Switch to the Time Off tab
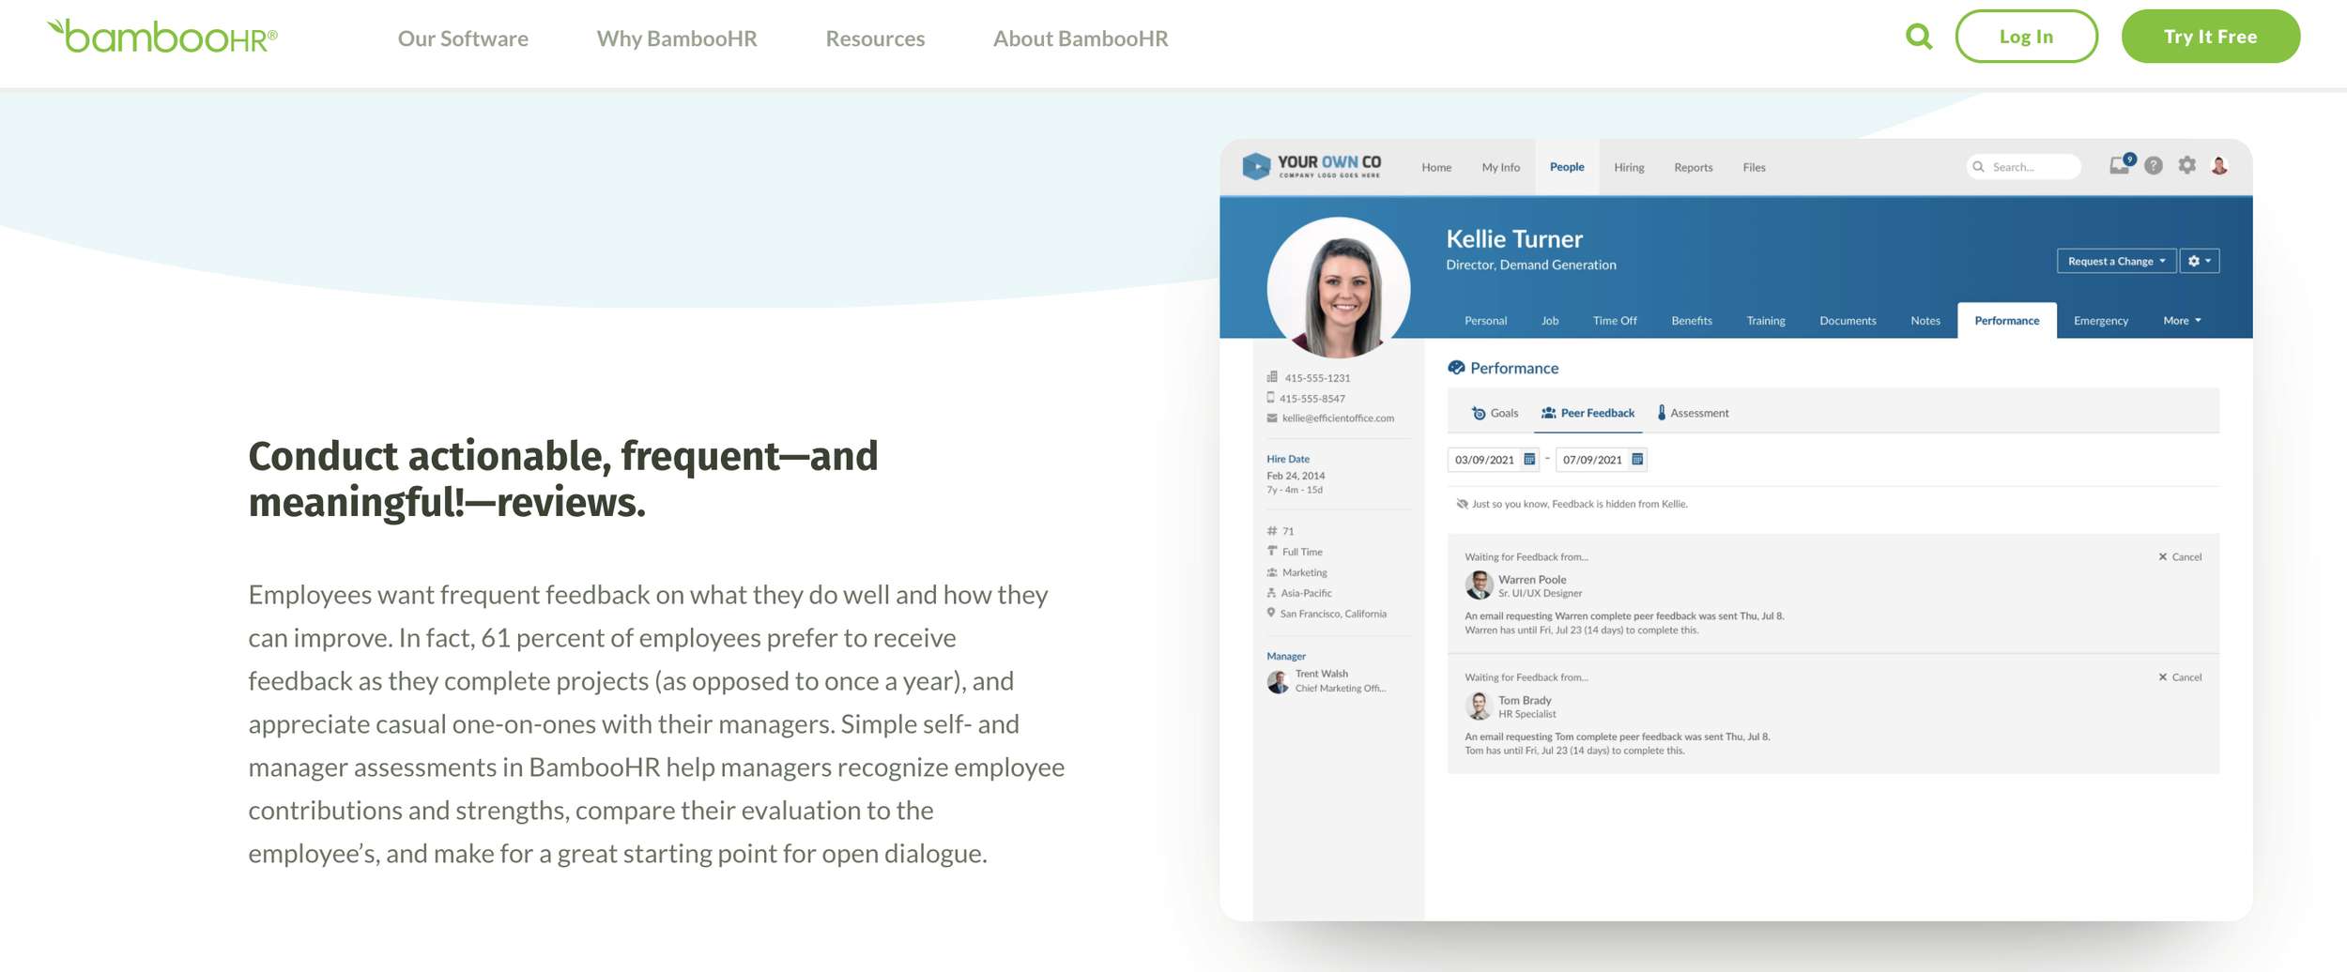Screen dimensions: 2347x972 (1615, 321)
